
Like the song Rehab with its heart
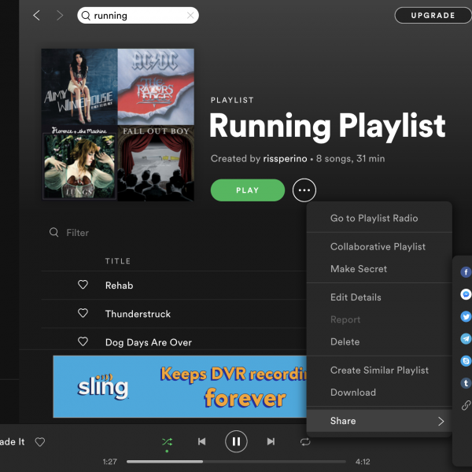coord(83,285)
